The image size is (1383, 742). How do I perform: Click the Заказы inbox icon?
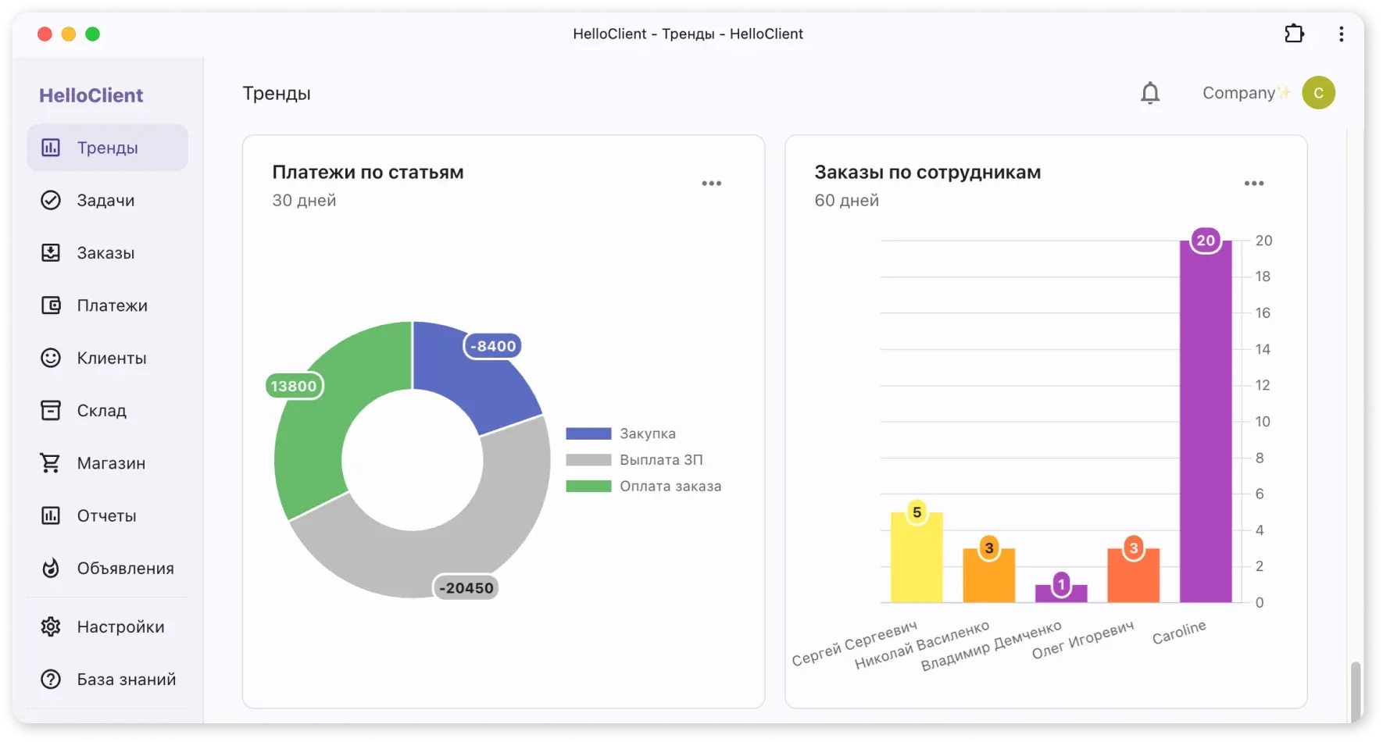(50, 252)
